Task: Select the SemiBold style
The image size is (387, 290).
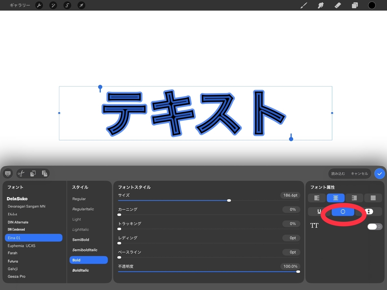Action: click(x=81, y=240)
